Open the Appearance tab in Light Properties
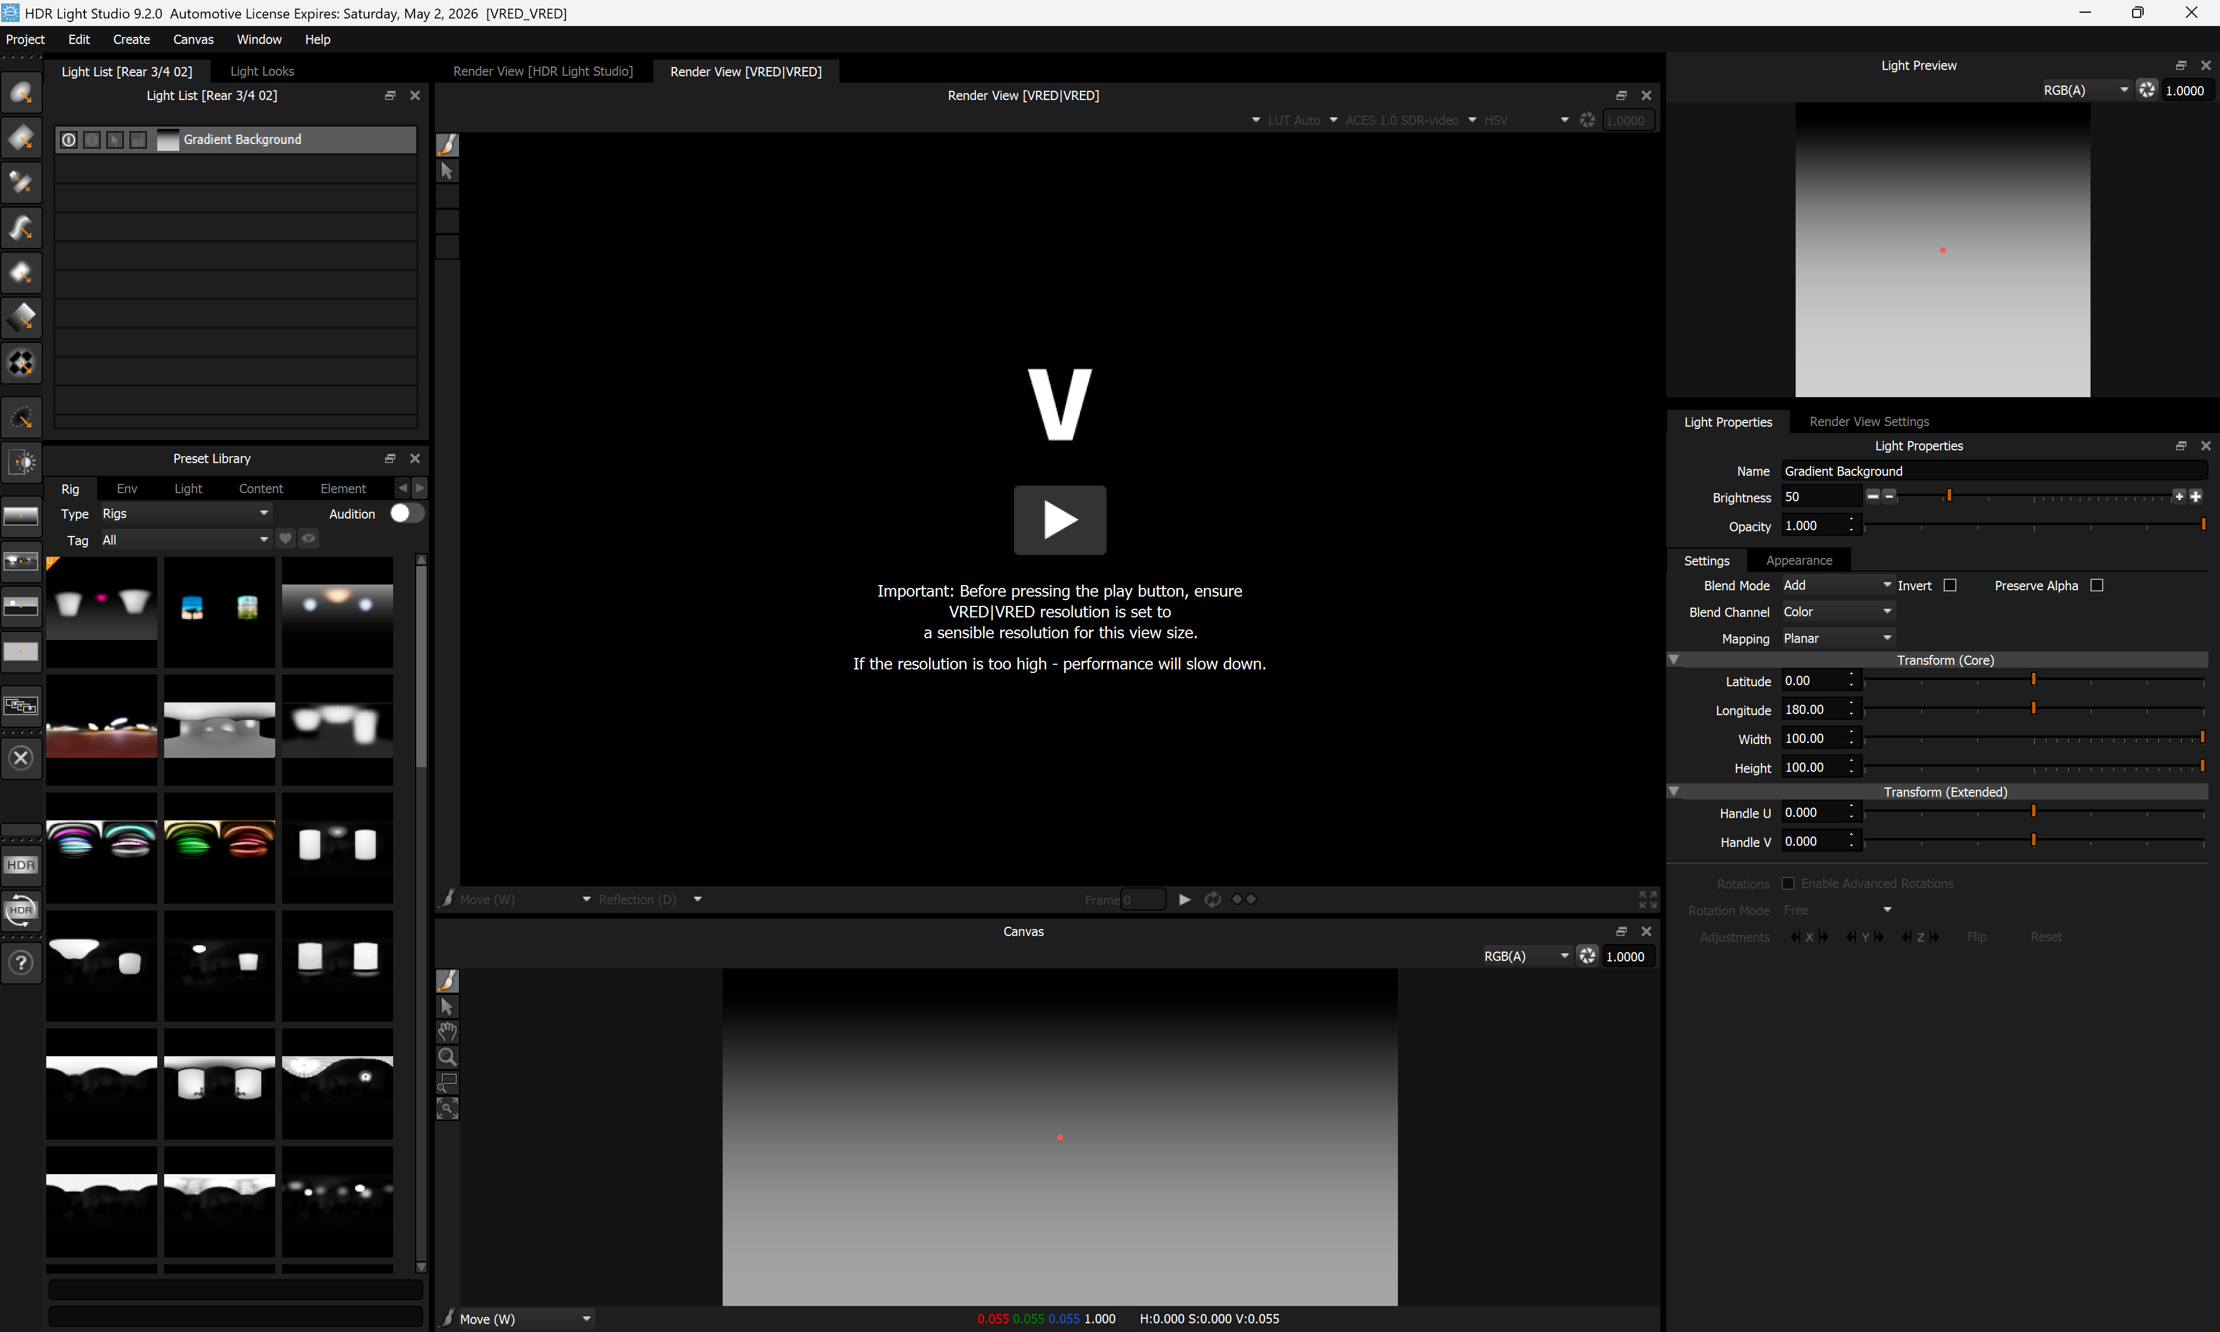 pos(1799,560)
